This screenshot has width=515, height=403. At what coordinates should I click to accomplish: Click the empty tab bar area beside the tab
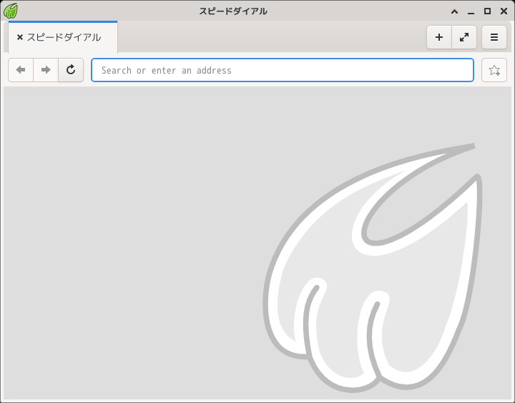click(x=271, y=37)
